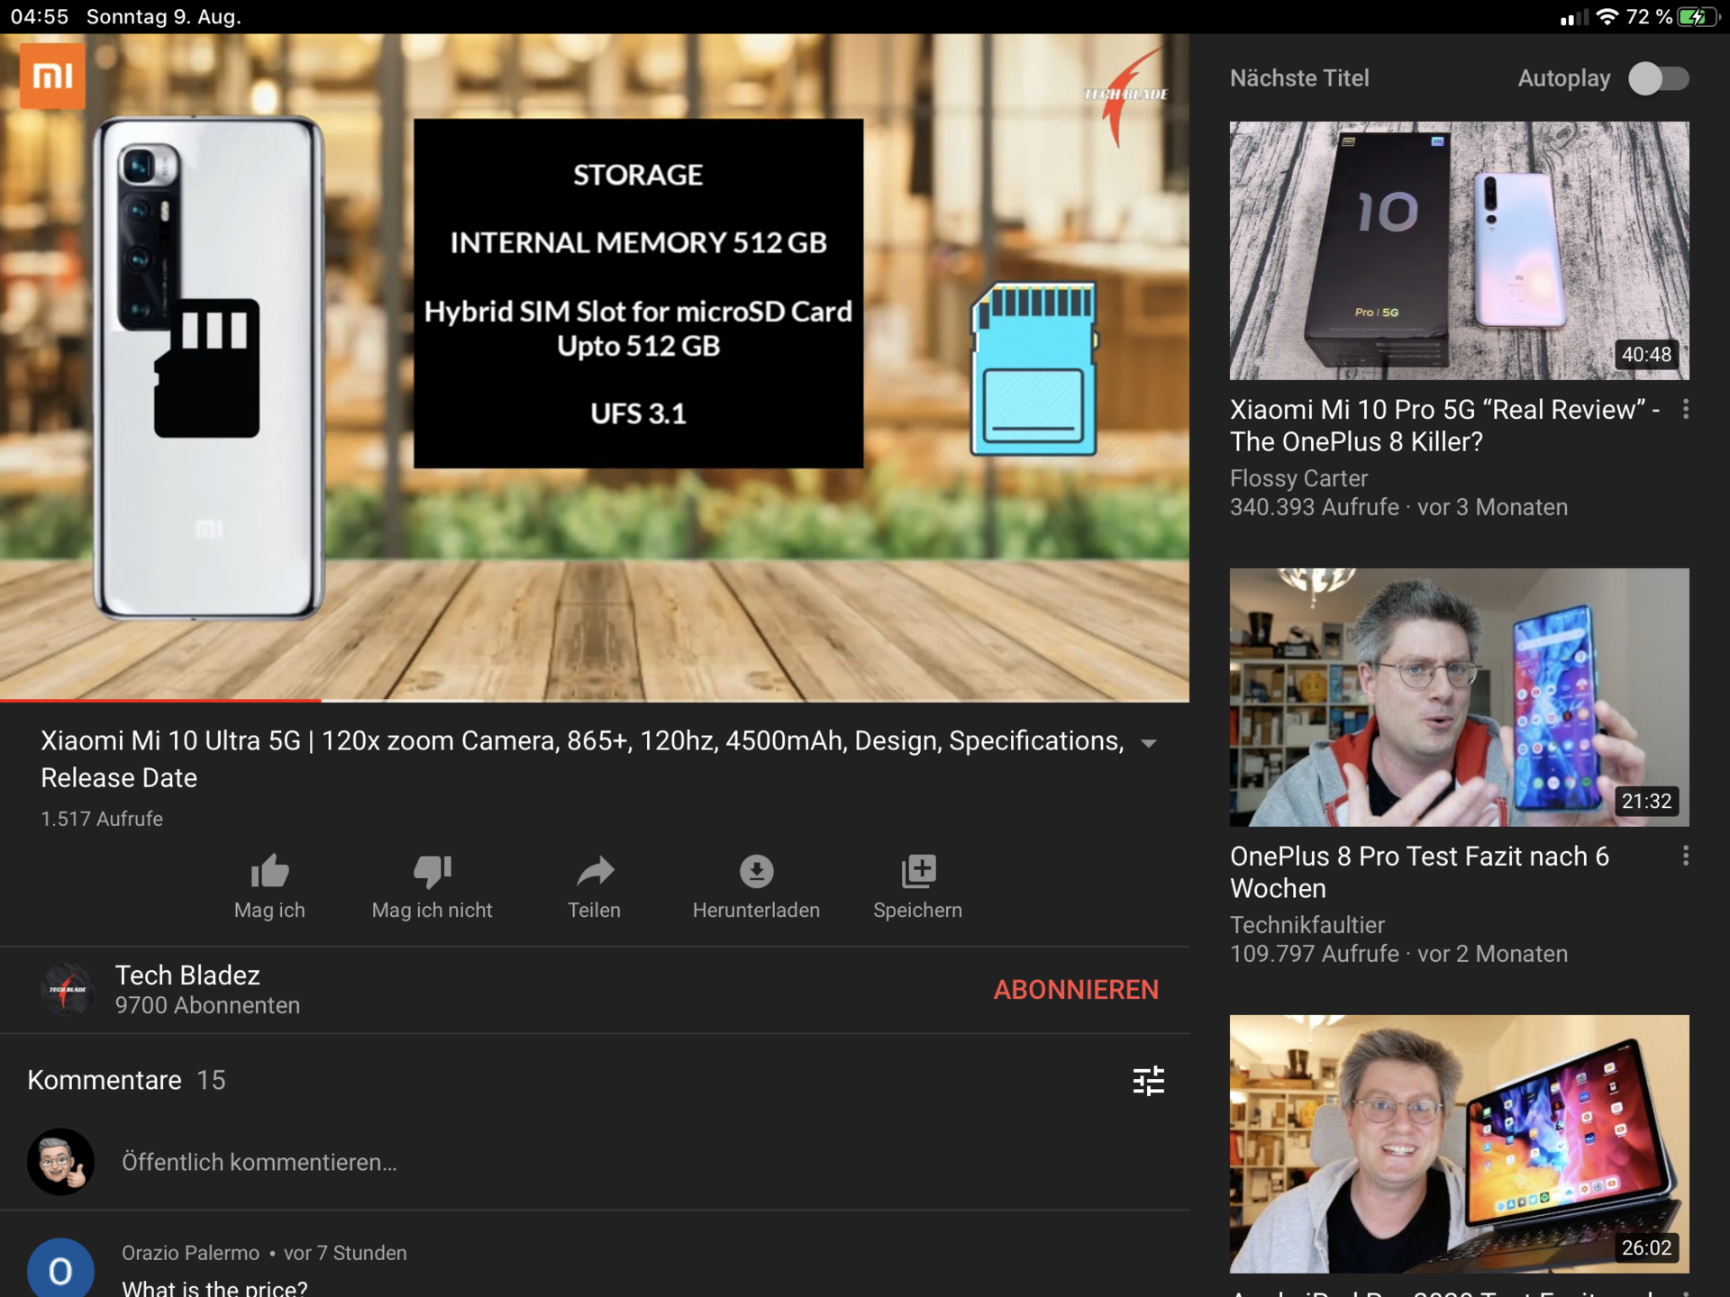Open the Mi 10 Pro 40:48 video thumbnail
The height and width of the screenshot is (1297, 1730).
click(x=1459, y=250)
